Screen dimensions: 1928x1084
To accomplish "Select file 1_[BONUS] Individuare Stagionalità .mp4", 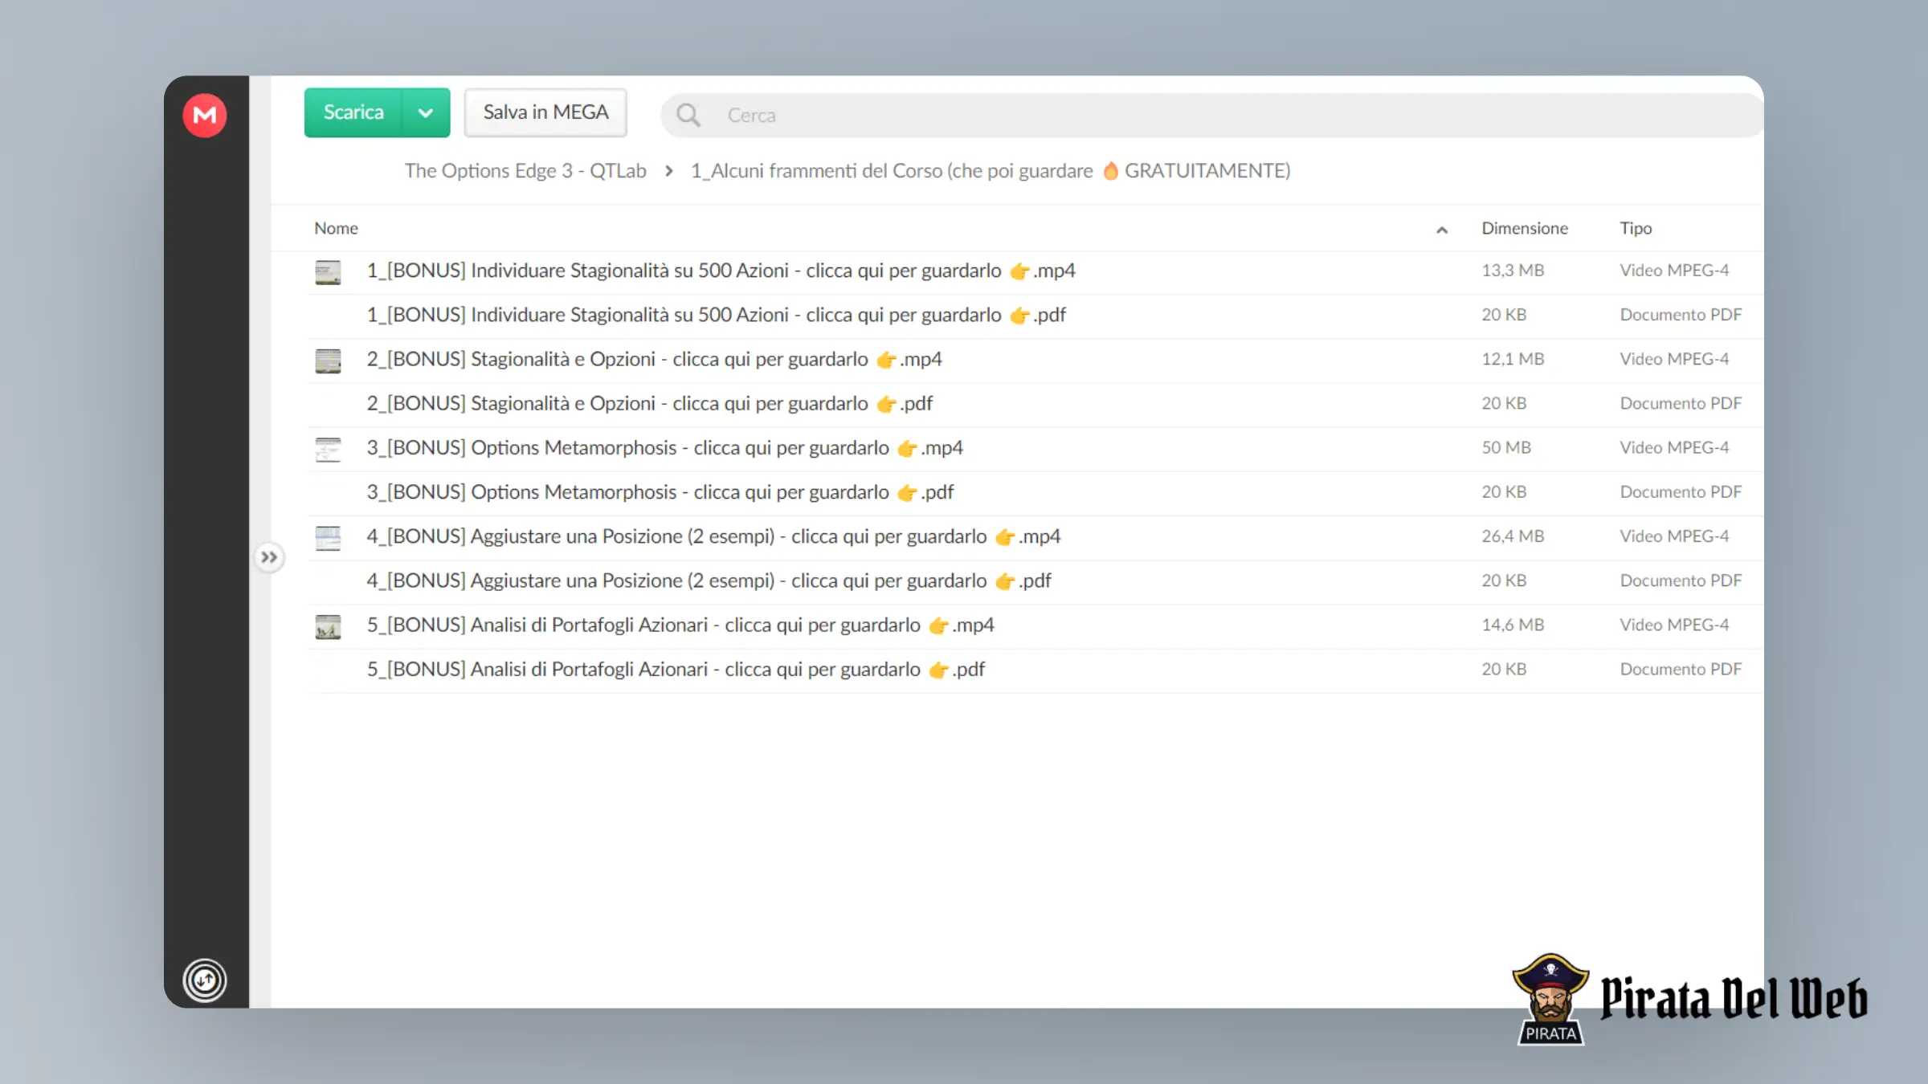I will (x=721, y=271).
